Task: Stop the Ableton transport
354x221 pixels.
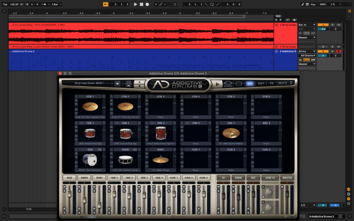Action: (142, 4)
